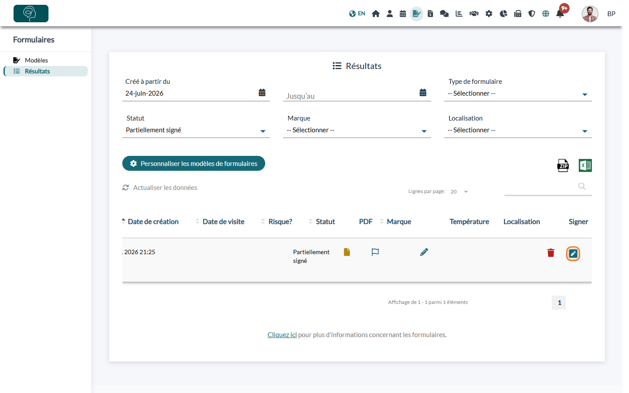Click the teal logo top left
Viewport: 629px width, 393px height.
coord(31,14)
